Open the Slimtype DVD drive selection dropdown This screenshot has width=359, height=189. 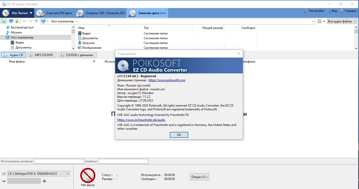[39, 173]
